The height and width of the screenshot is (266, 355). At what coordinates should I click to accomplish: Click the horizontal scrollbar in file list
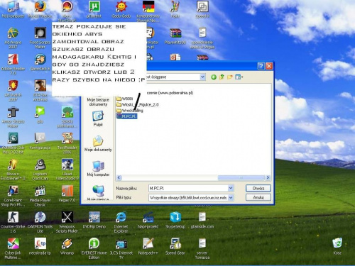[193, 177]
